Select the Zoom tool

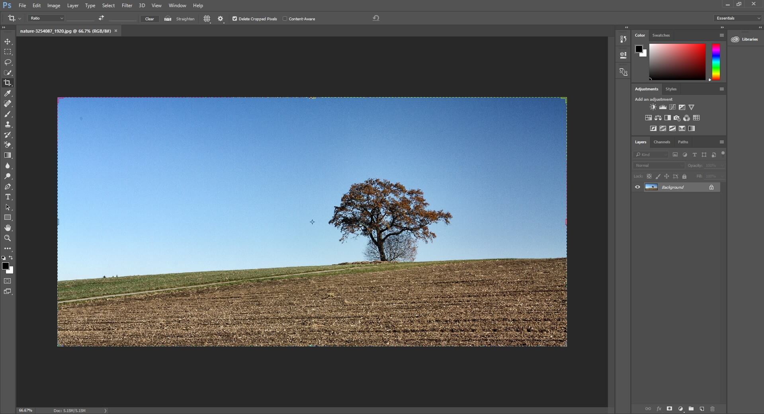click(8, 238)
